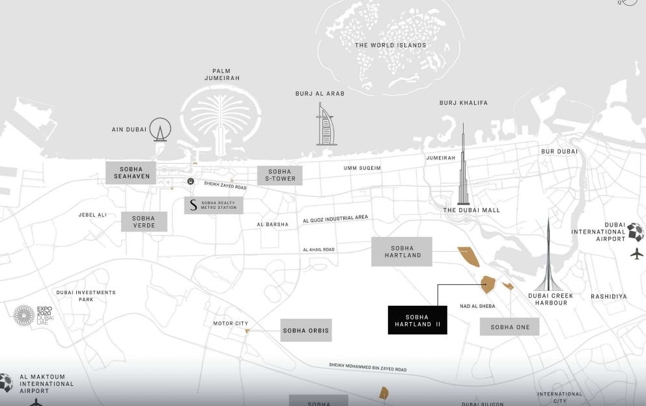Click the Jumeirah text label
This screenshot has width=646, height=406.
click(x=441, y=157)
